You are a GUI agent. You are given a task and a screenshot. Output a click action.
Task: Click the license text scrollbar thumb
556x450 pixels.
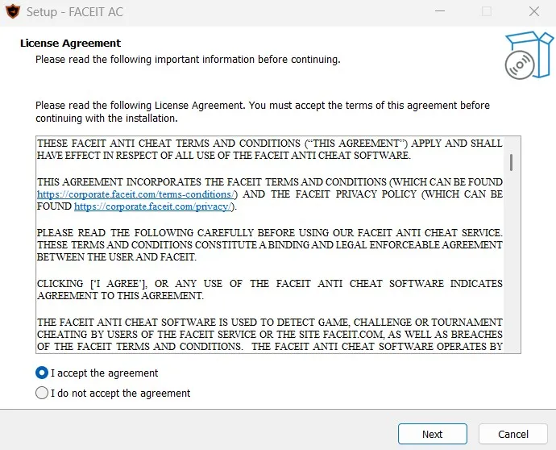point(511,163)
